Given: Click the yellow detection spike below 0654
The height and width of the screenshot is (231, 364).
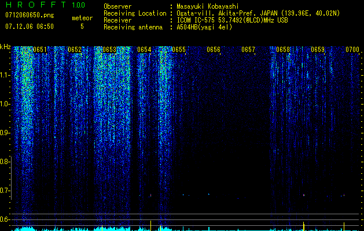Looking at the screenshot, I should [151, 226].
